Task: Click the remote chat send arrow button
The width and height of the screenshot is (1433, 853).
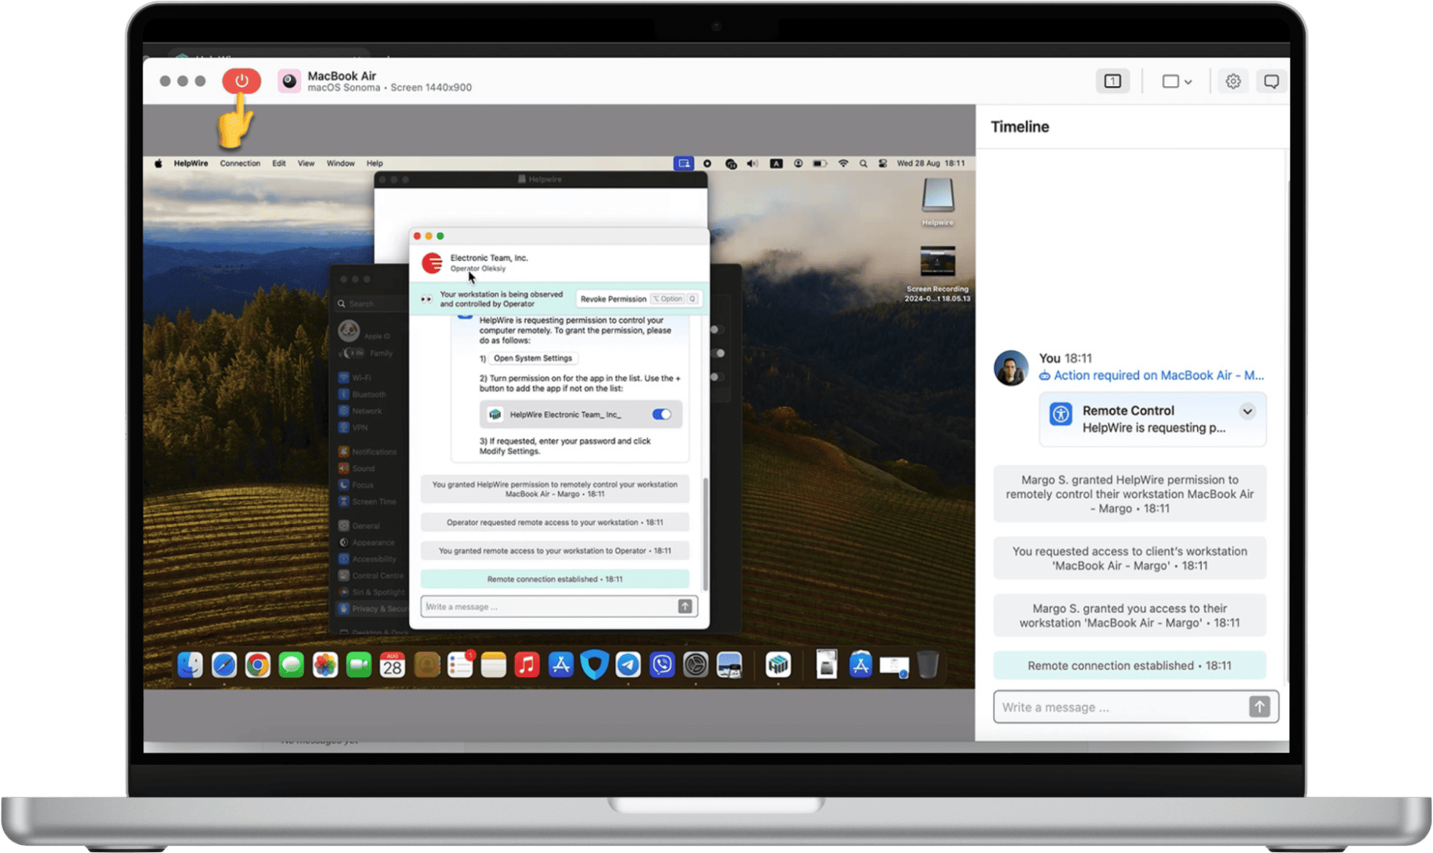Action: [685, 606]
